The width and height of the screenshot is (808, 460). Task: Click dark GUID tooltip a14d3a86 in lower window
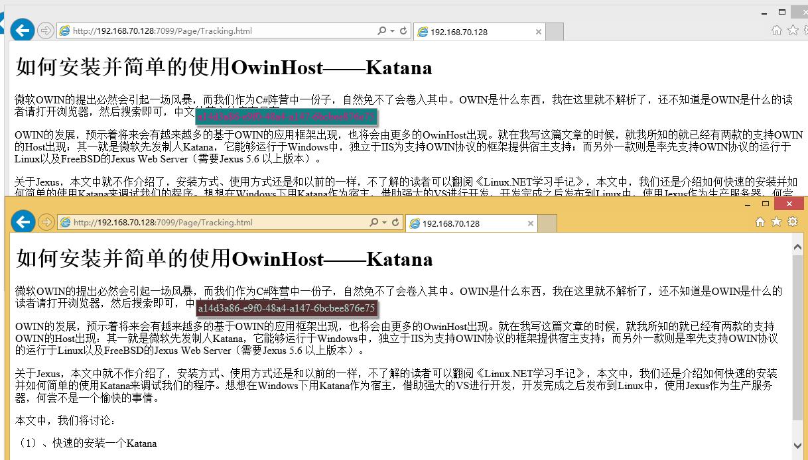coord(287,308)
